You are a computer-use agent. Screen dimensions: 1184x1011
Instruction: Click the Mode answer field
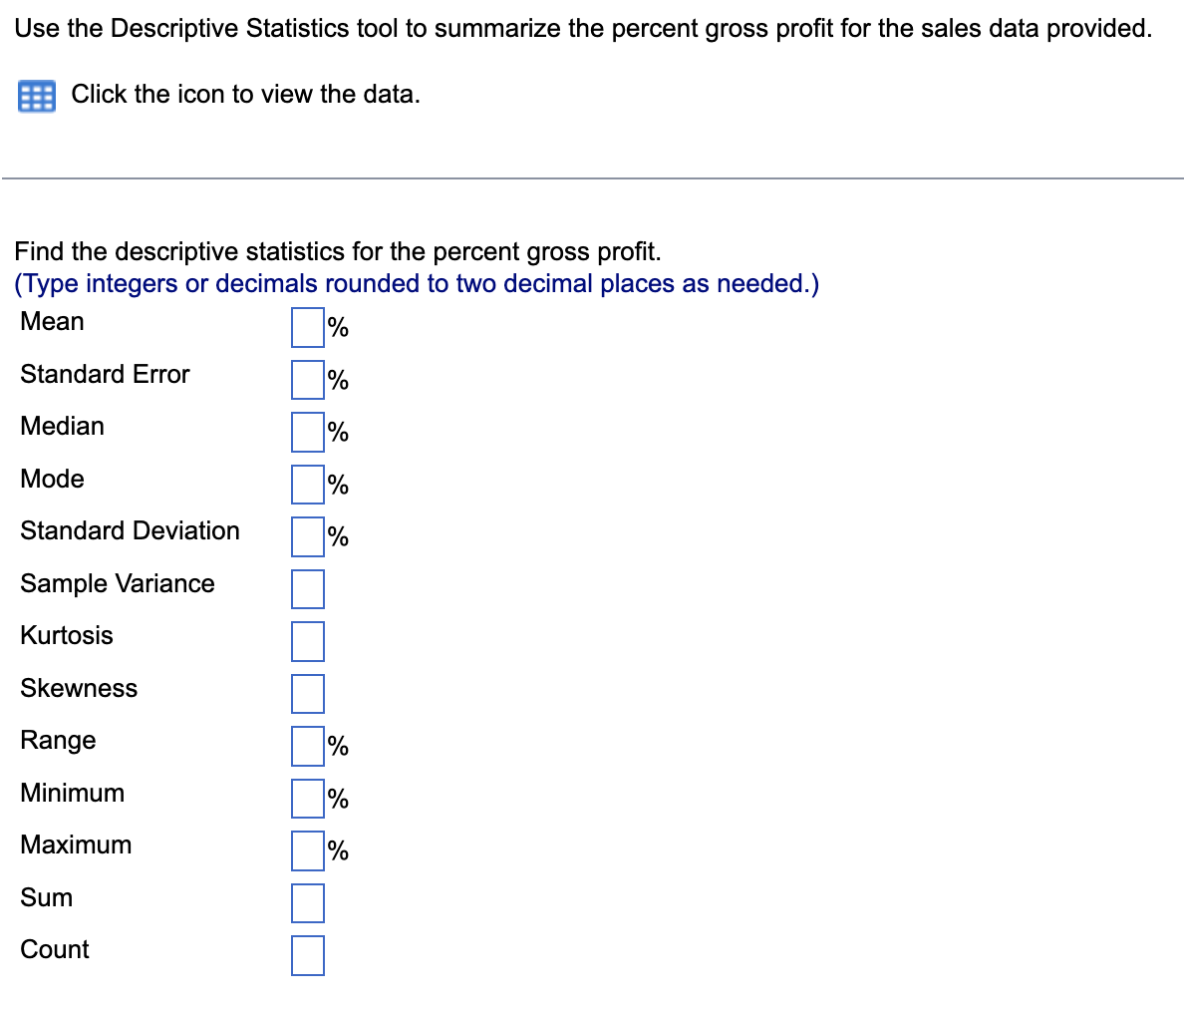(x=306, y=485)
